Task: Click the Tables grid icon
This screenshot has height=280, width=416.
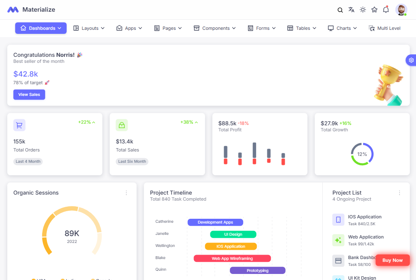Action: click(x=290, y=28)
